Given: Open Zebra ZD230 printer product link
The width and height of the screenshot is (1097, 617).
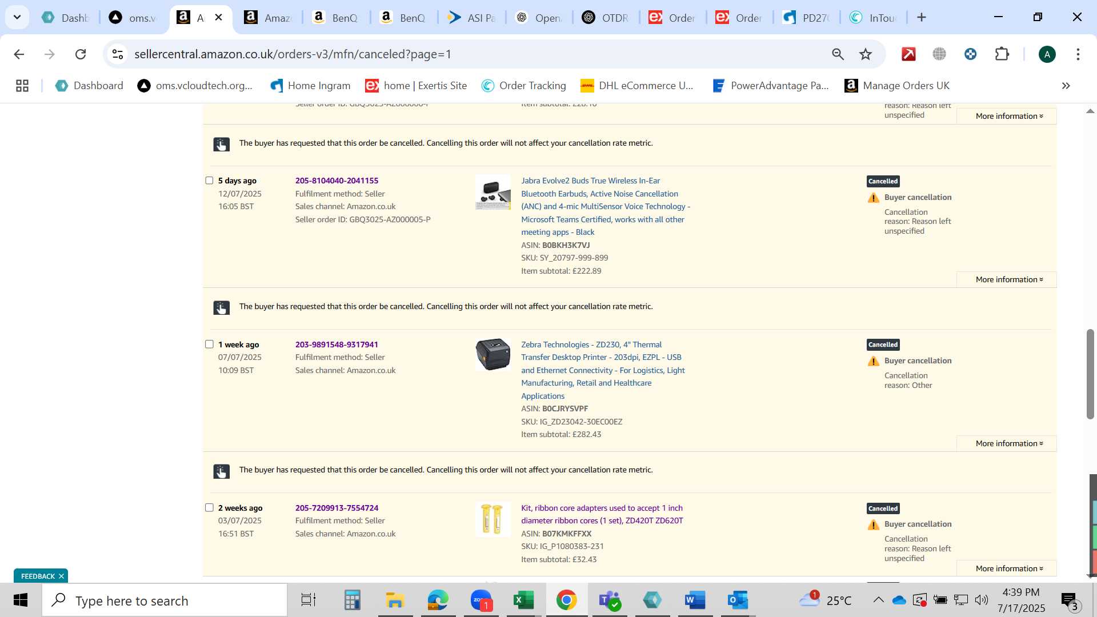Looking at the screenshot, I should (603, 370).
